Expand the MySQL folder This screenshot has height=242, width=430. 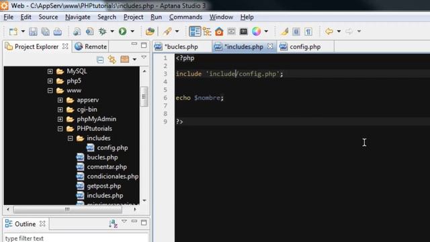point(50,71)
